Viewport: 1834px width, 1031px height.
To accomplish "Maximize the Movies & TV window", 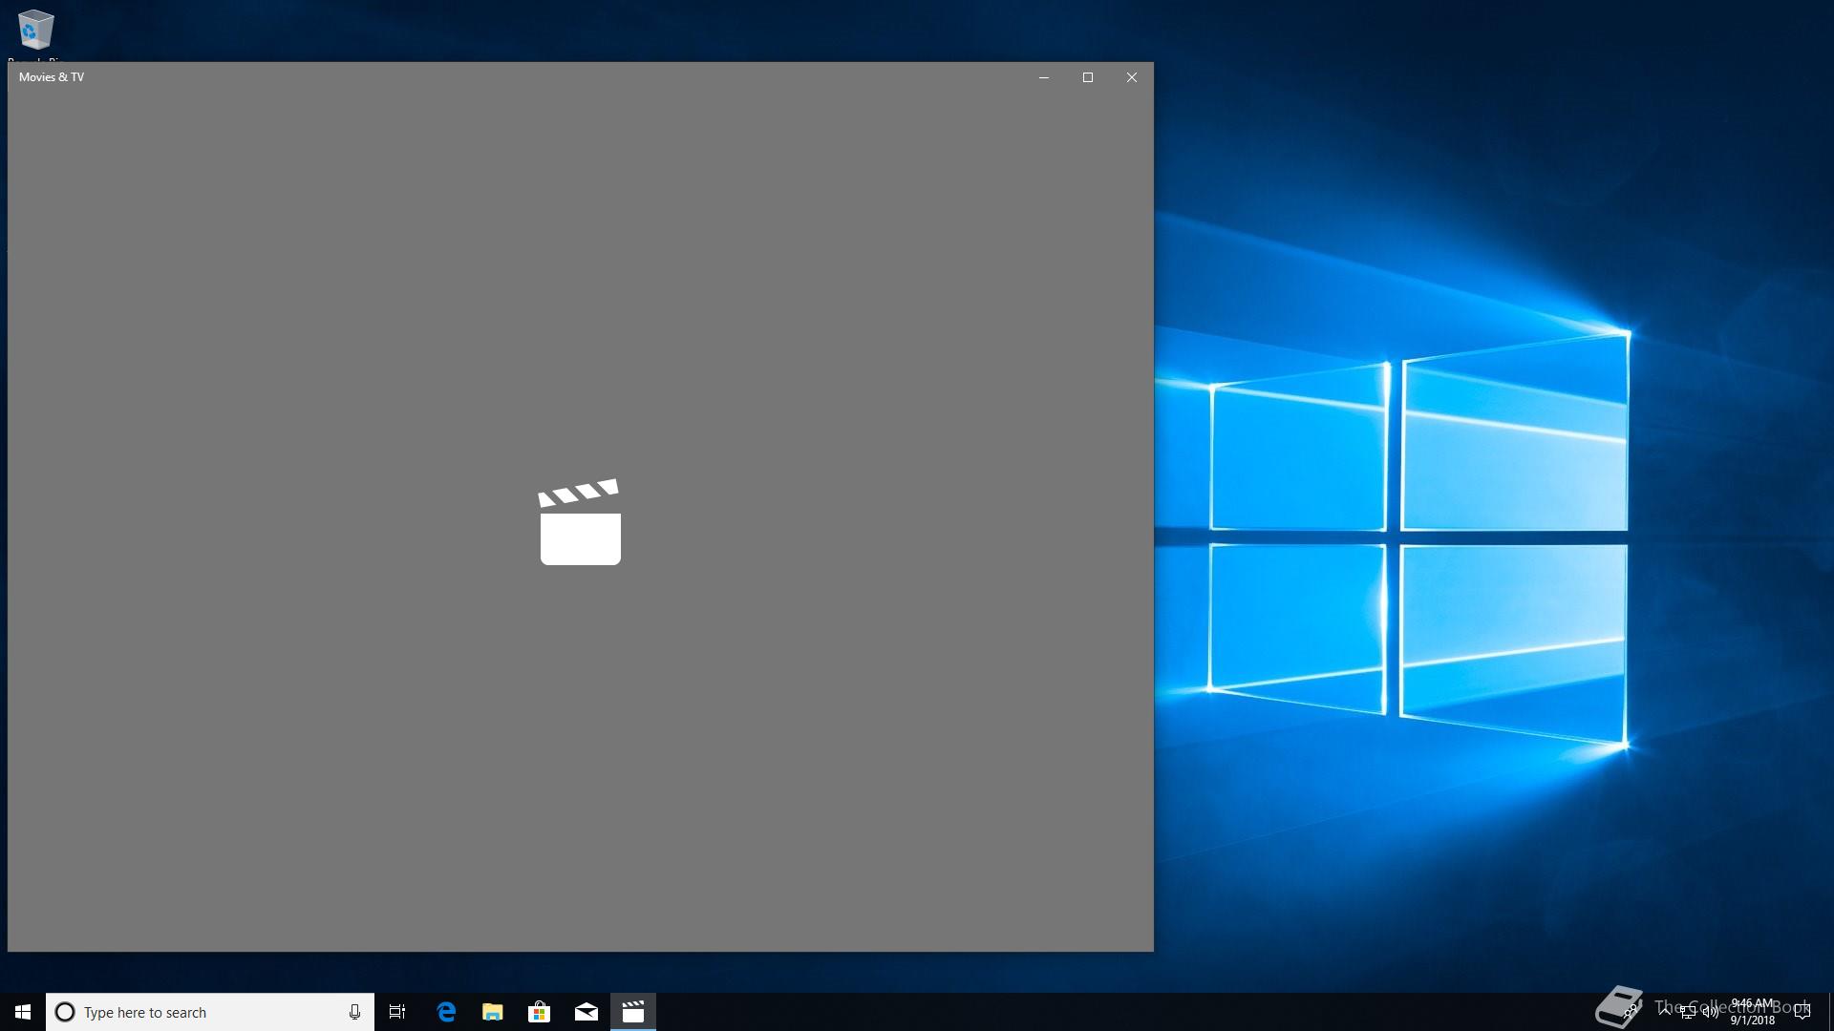I will click(1088, 77).
